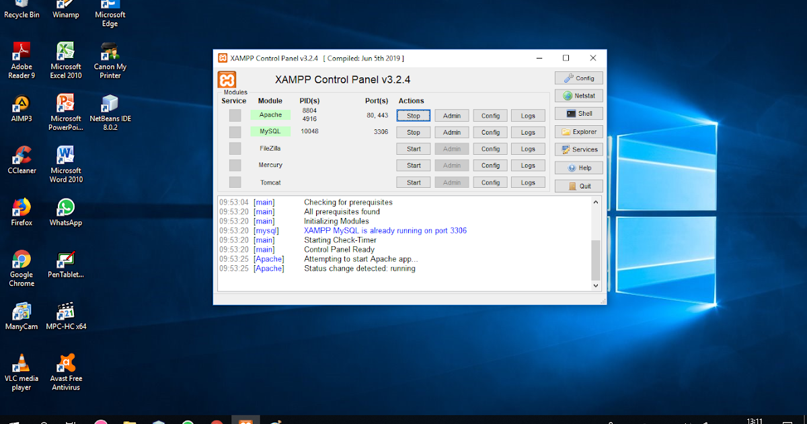Select the AIMP3 desktop icon
Viewport: 807px width, 424px height.
tap(22, 108)
